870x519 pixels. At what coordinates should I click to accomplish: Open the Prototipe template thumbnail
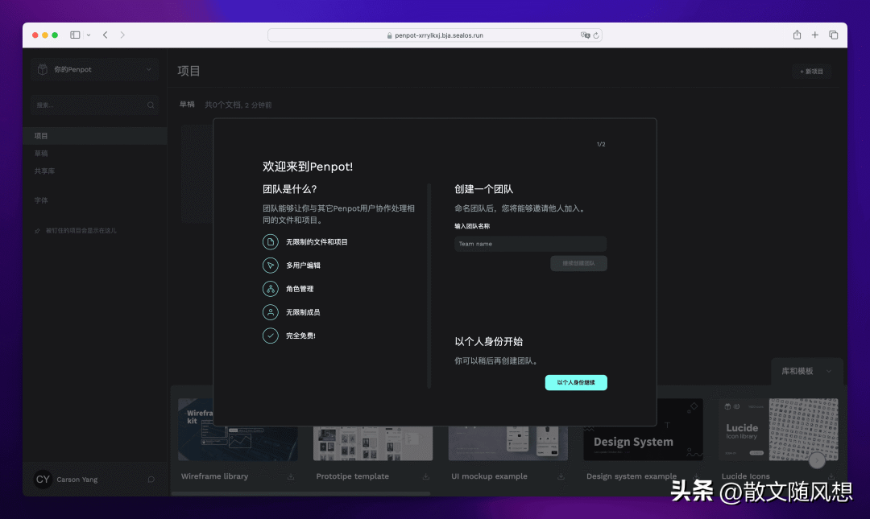point(373,443)
